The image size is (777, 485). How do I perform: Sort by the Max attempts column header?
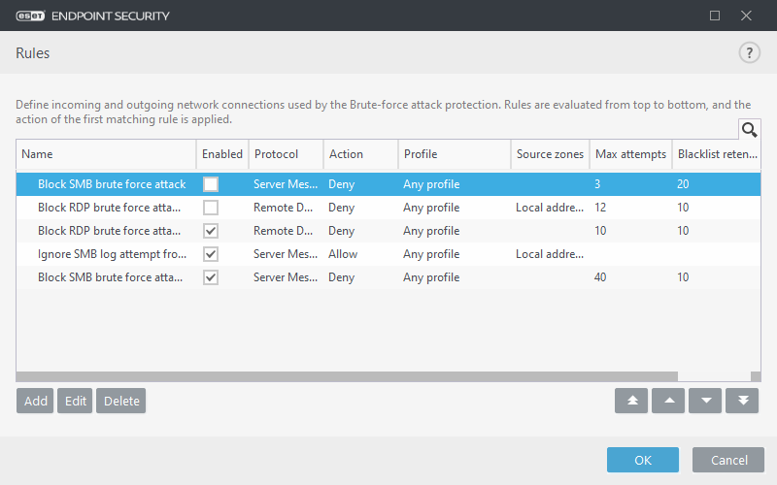[630, 154]
